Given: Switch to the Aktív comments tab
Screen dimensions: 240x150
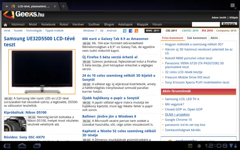Looking at the screenshot, I should tap(214, 38).
